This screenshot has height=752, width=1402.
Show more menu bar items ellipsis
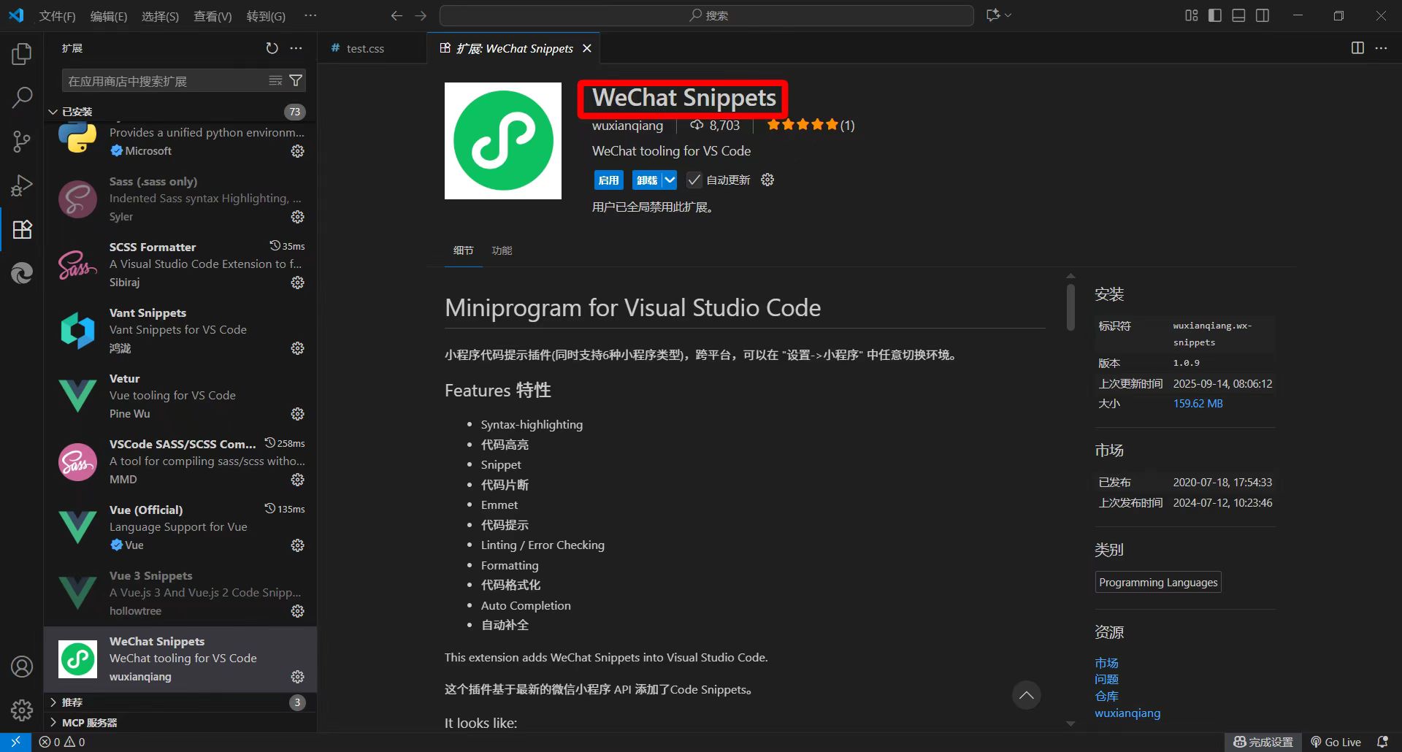point(310,15)
